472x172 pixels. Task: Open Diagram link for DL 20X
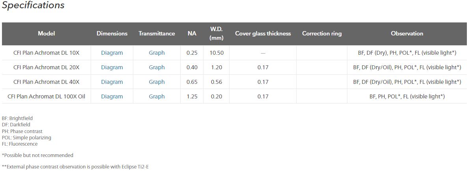click(112, 67)
